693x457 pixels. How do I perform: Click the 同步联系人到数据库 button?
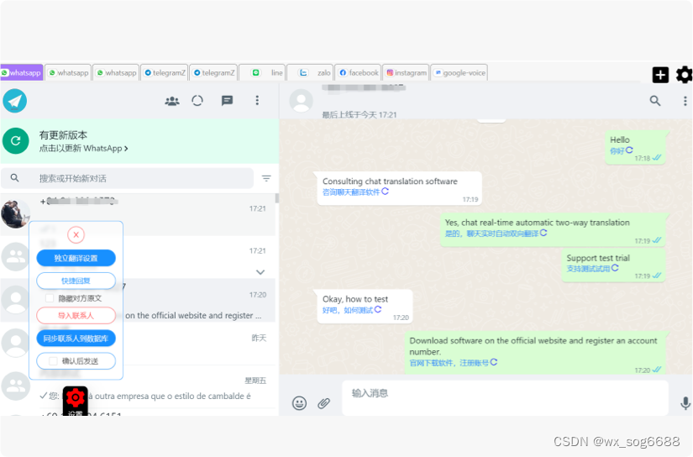(x=76, y=339)
